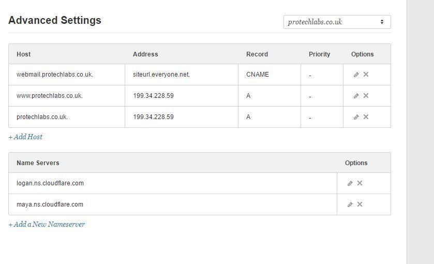Image resolution: width=434 pixels, height=264 pixels.
Task: Click the + Add Host link
Action: 25,137
